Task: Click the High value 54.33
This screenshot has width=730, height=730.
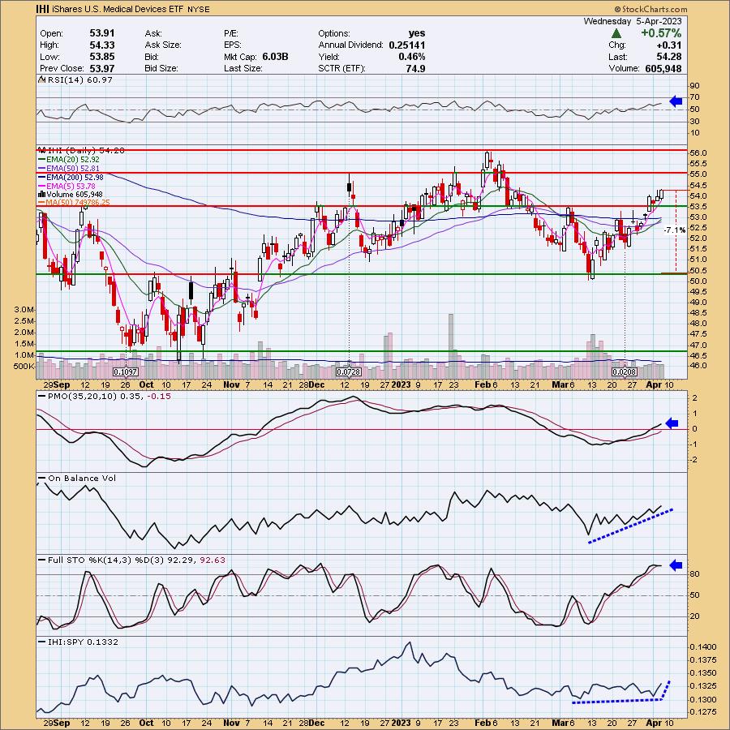Action: pyautogui.click(x=102, y=45)
